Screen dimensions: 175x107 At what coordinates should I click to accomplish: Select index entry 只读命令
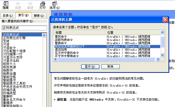pyautogui.click(x=9, y=48)
